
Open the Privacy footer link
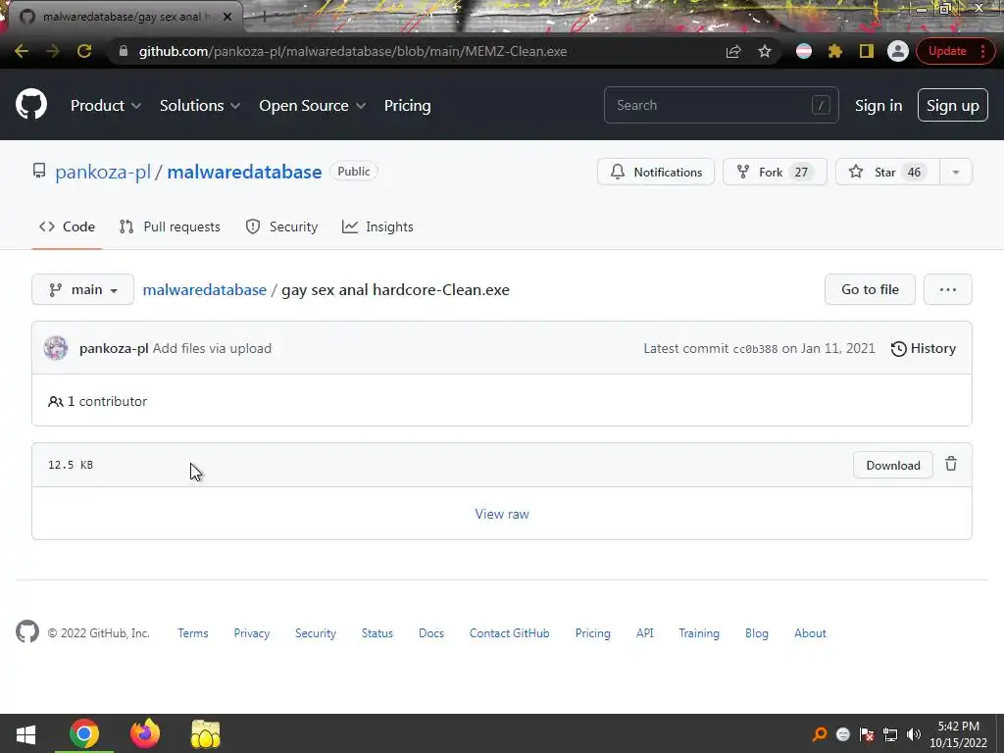point(252,632)
